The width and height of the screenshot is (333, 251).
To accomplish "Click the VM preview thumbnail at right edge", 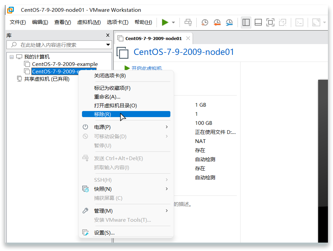I will [x=323, y=161].
